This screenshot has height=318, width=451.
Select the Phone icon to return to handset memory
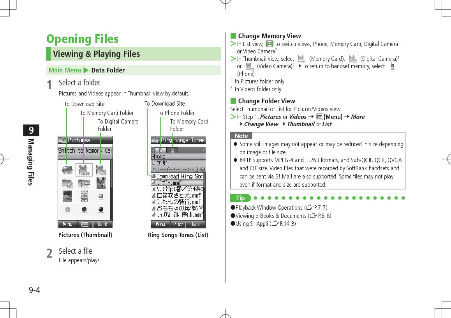(392, 67)
